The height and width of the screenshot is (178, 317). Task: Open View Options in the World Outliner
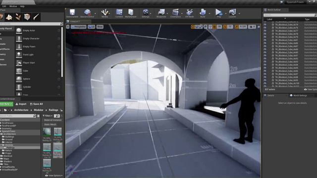click(x=311, y=89)
